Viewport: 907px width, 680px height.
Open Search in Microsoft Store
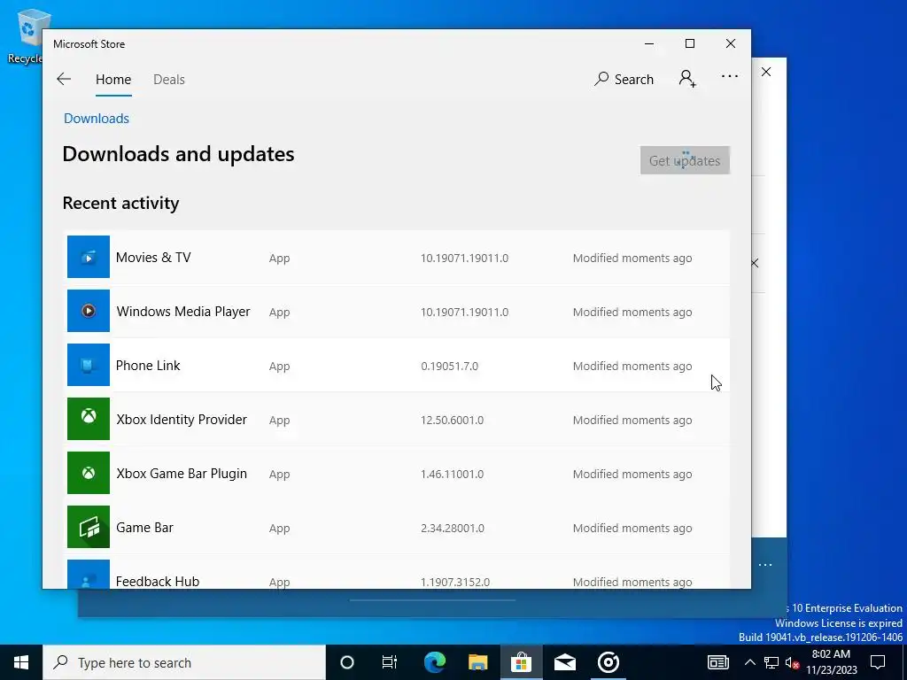(x=624, y=79)
